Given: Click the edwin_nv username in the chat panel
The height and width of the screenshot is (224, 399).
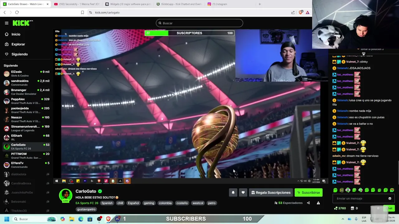Looking at the screenshot, I should pyautogui.click(x=339, y=156).
